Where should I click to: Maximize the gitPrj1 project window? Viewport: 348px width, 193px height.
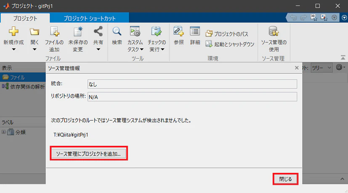pos(318,6)
